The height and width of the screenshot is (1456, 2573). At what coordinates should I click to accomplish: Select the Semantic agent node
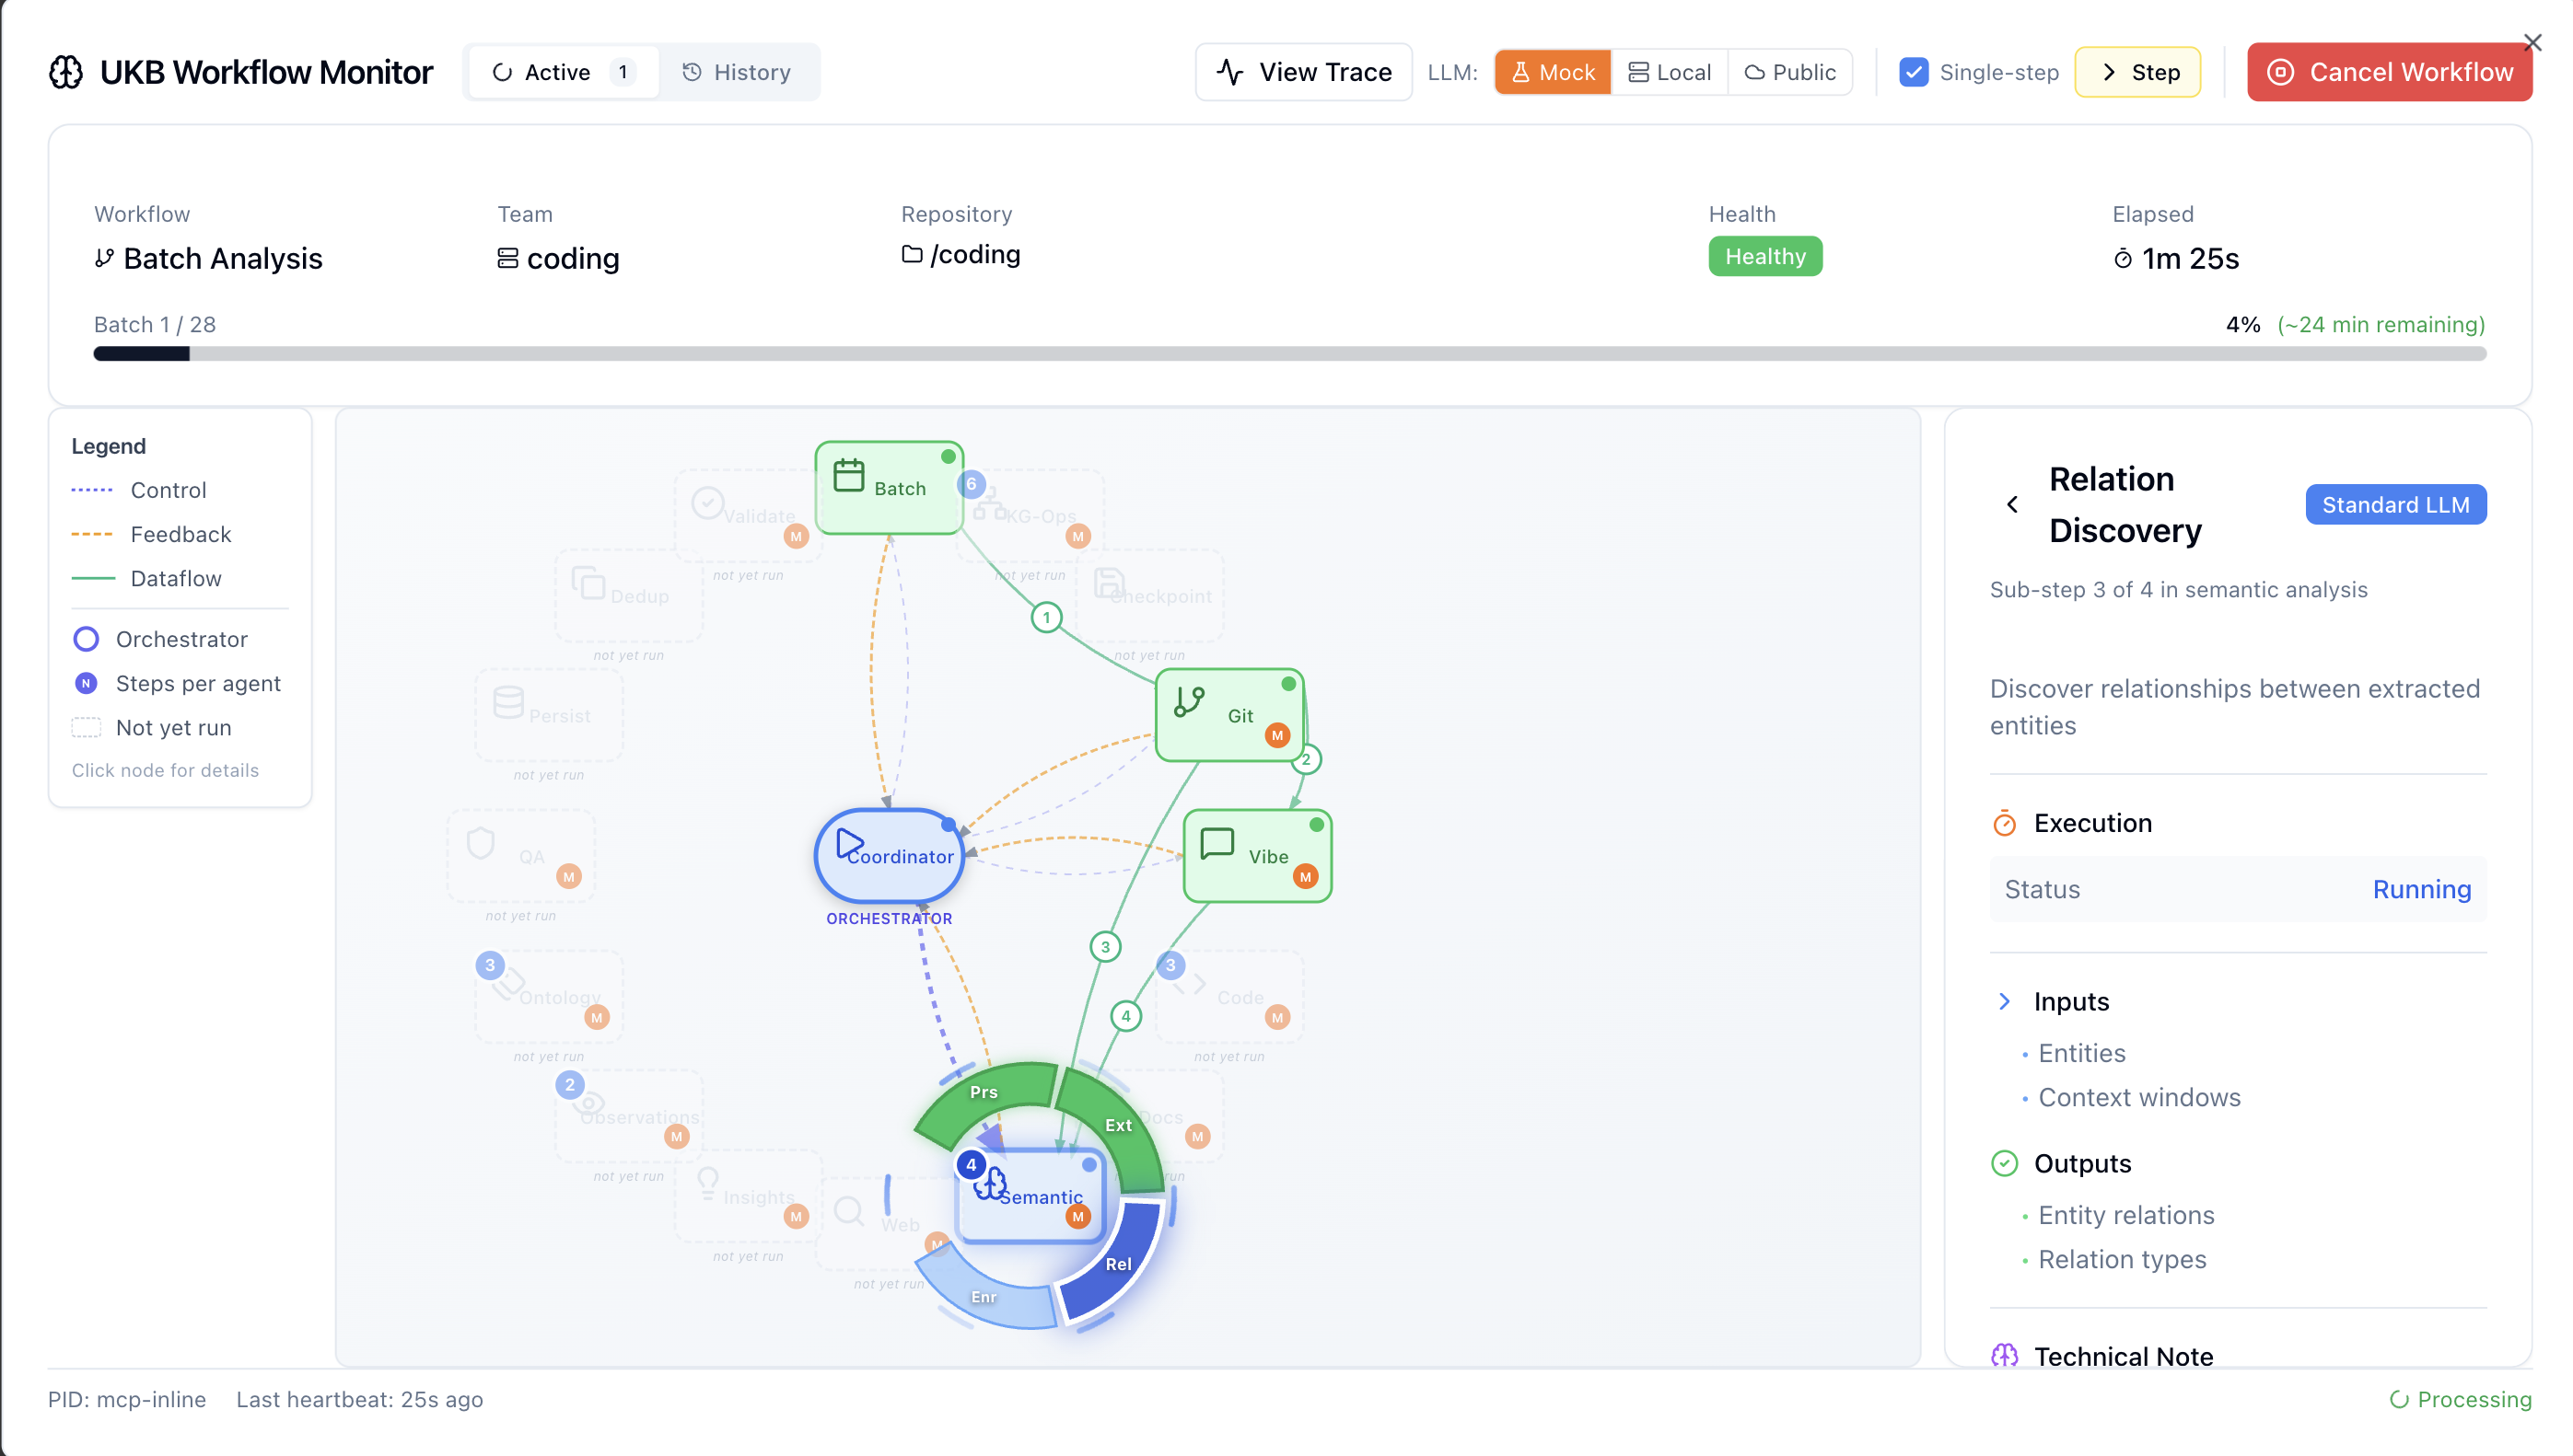[x=1030, y=1196]
